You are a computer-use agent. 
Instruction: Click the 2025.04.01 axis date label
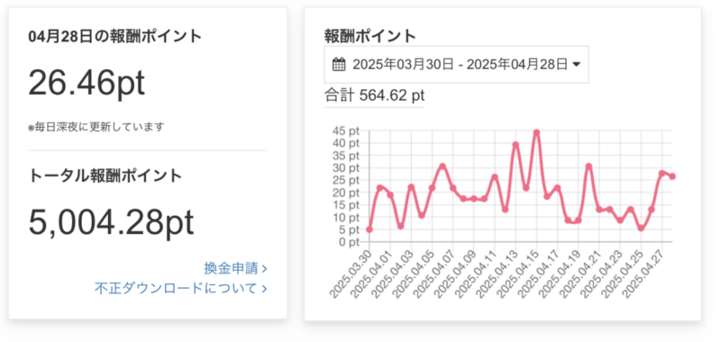point(371,273)
